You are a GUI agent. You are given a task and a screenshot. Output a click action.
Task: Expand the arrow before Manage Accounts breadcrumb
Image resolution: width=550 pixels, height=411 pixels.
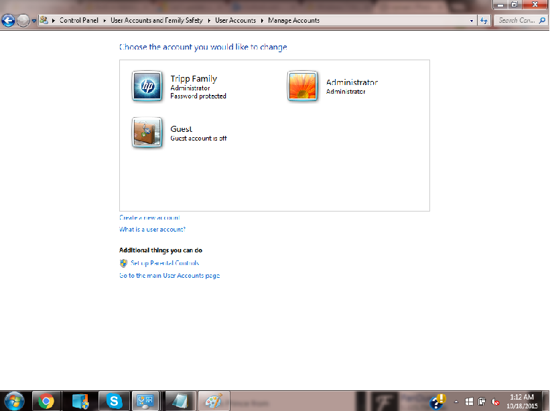tap(262, 21)
